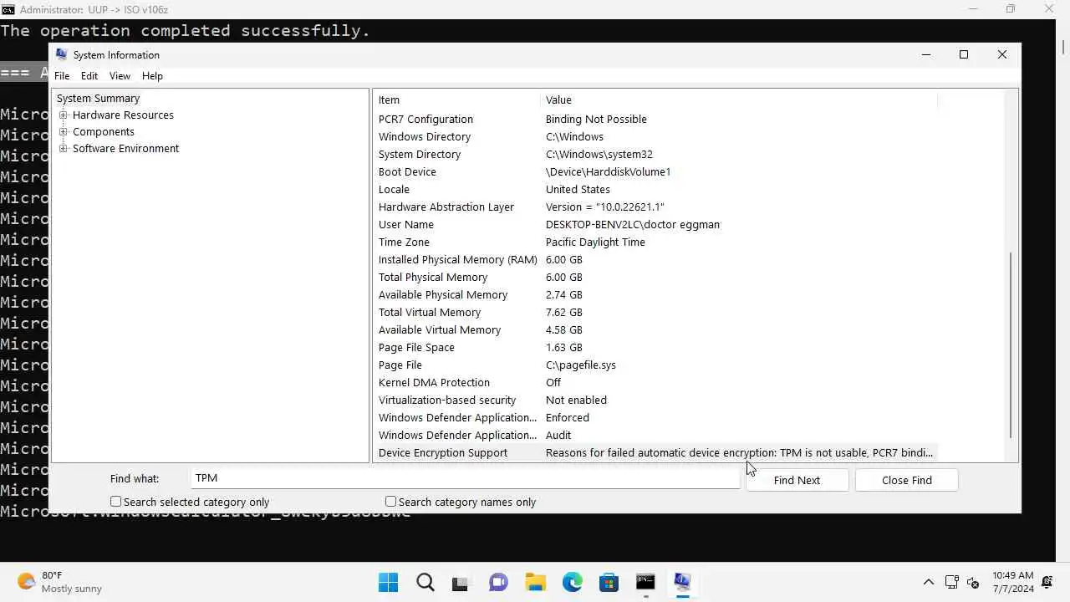Open taskbar Search
The width and height of the screenshot is (1070, 602).
click(x=425, y=582)
